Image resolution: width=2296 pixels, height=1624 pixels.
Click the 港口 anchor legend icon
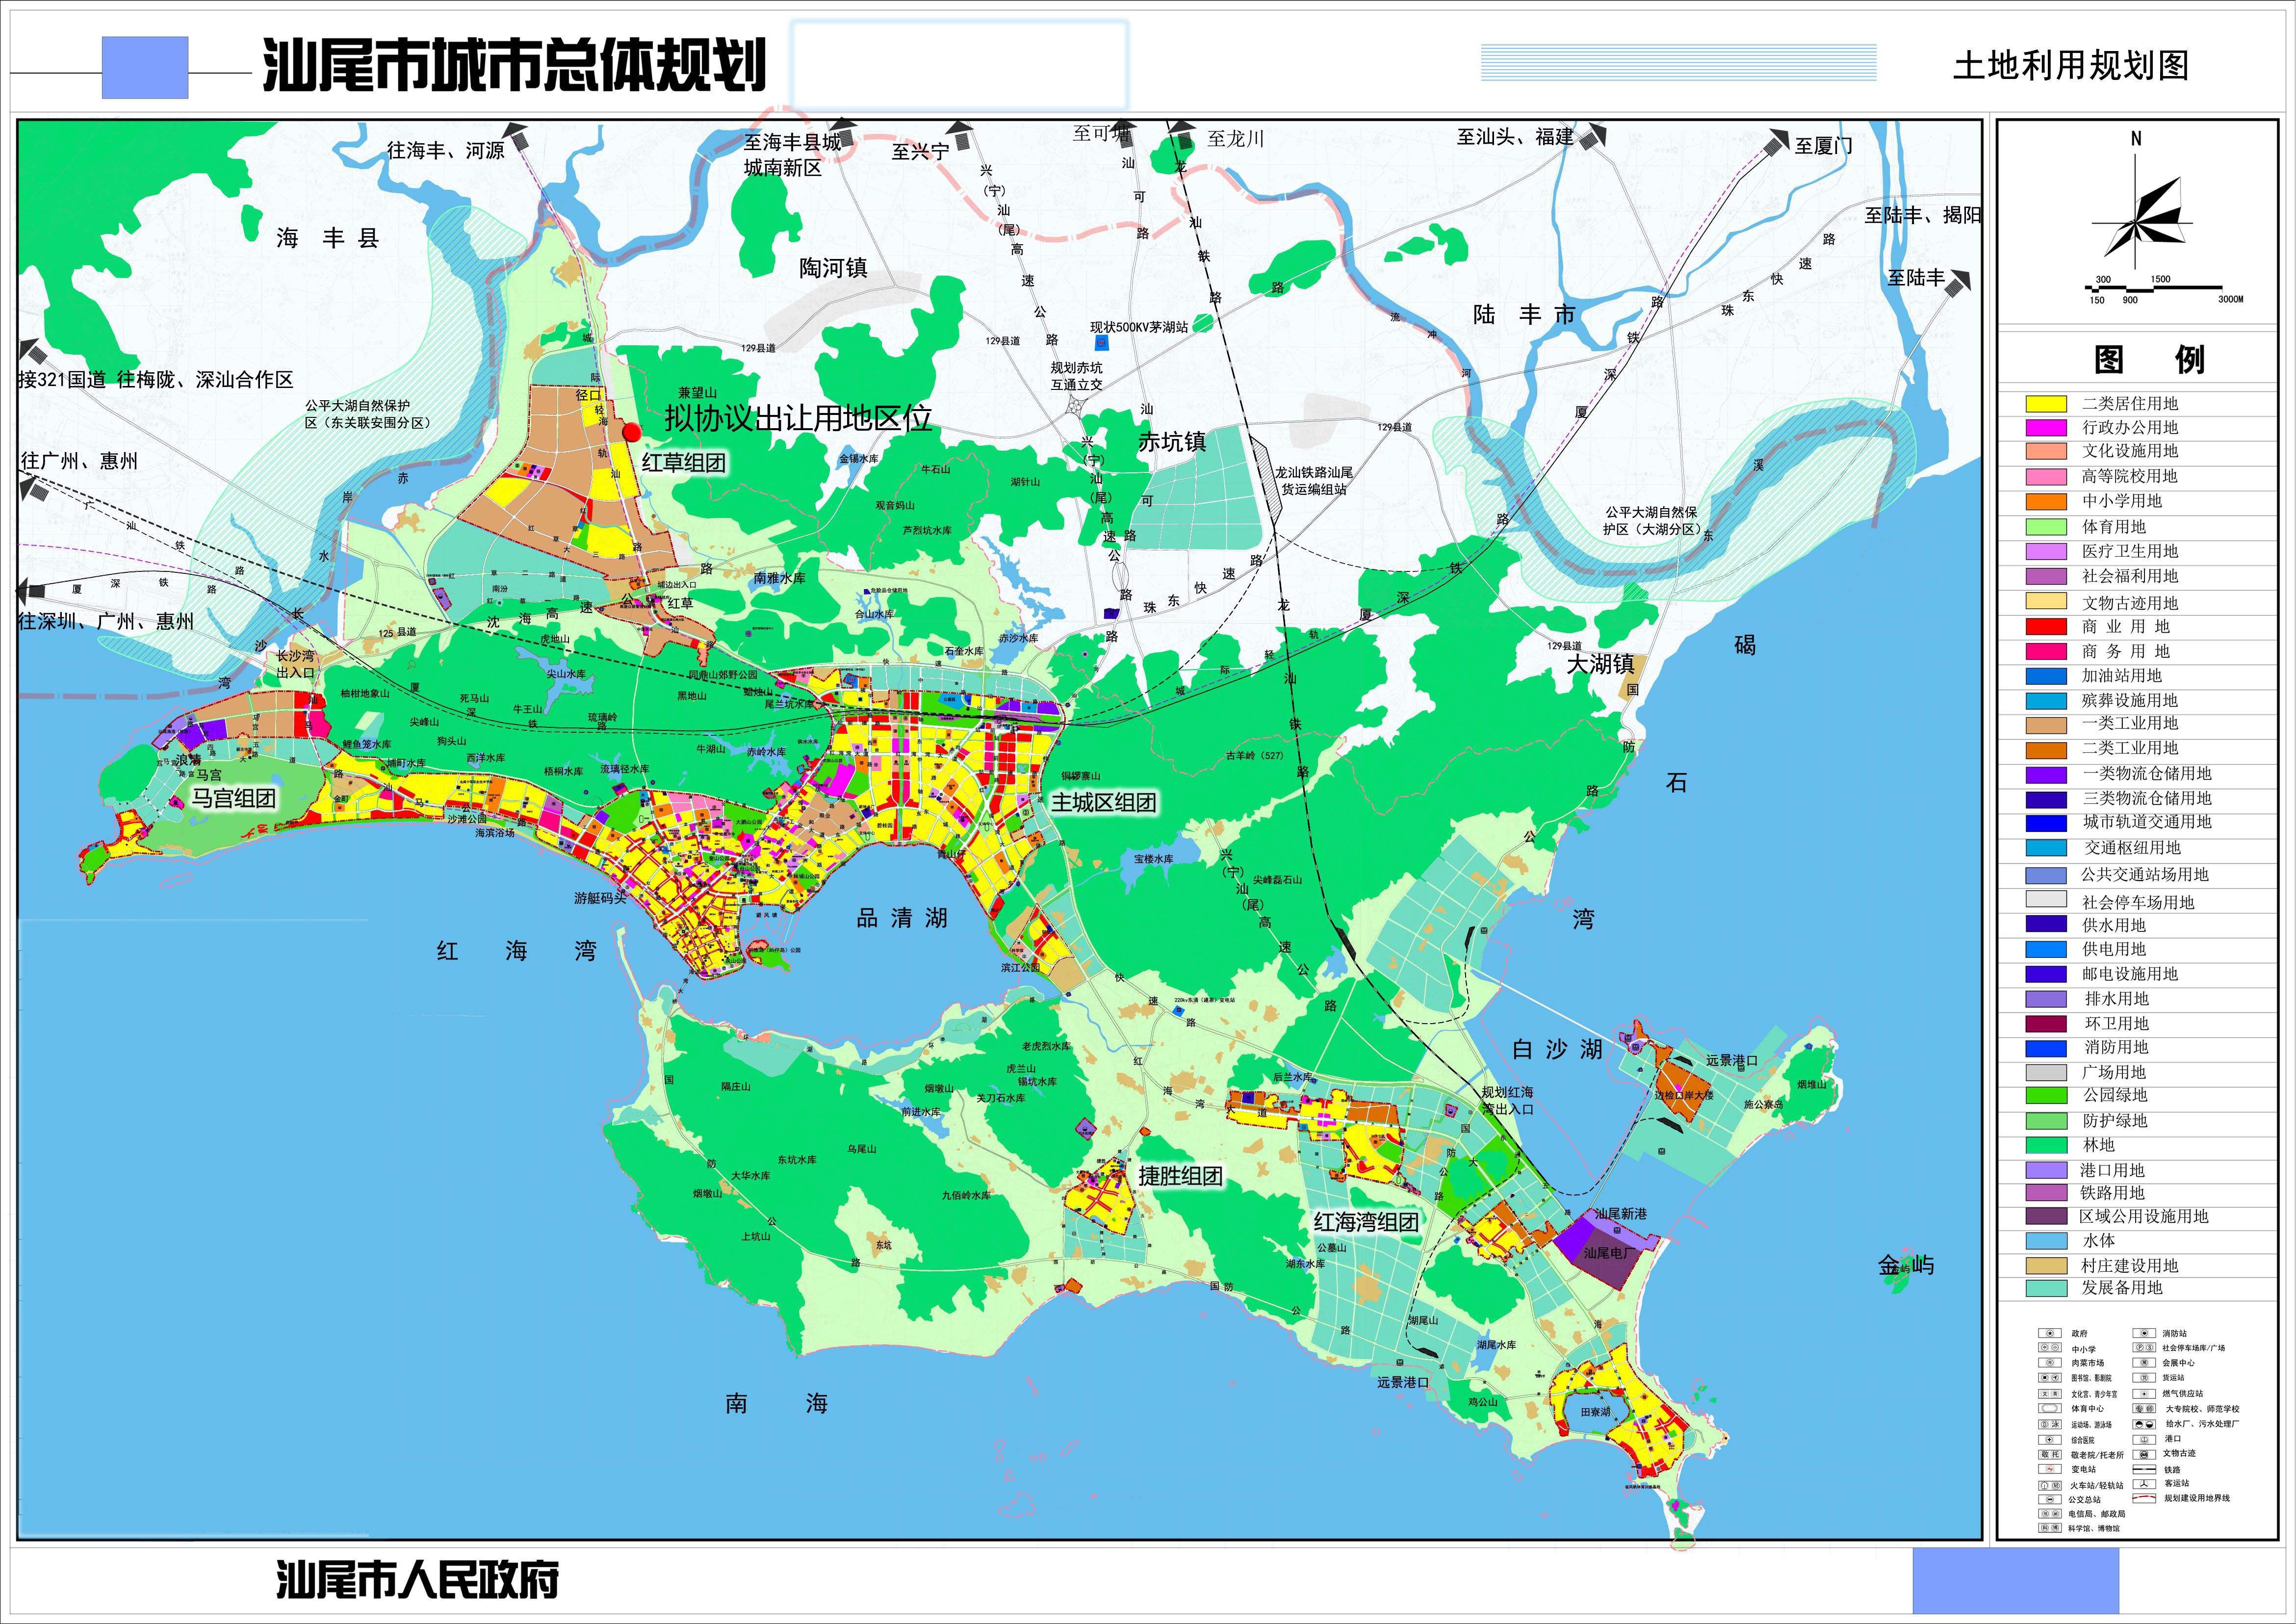pyautogui.click(x=2144, y=1440)
